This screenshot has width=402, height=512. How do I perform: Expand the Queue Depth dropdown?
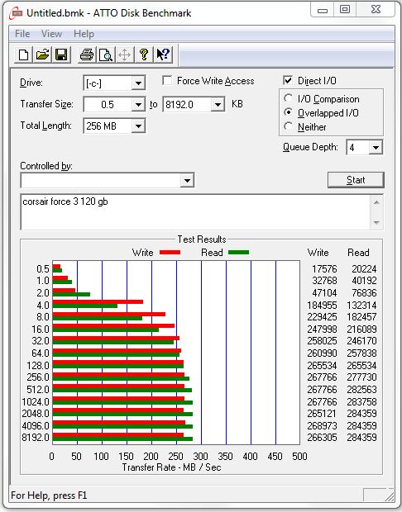pos(365,148)
